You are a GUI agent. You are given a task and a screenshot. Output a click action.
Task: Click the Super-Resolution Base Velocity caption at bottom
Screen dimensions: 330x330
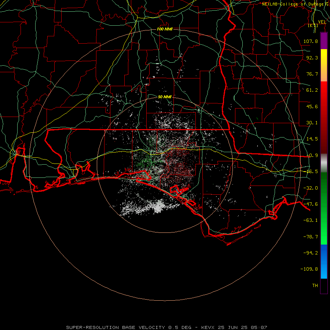166,327
